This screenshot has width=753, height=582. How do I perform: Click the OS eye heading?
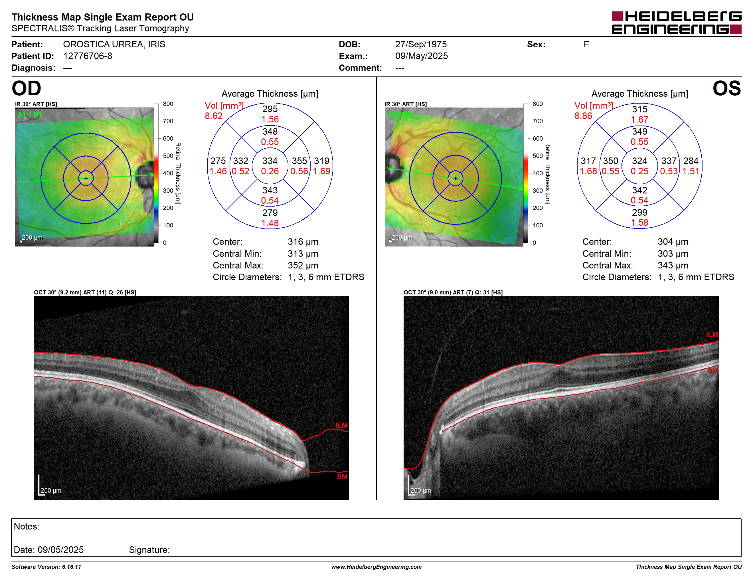727,88
